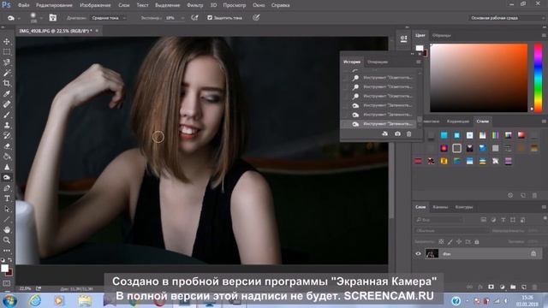Viewport: 548px width, 308px height.
Task: Open the workspace switcher dropdown
Action: (507, 18)
